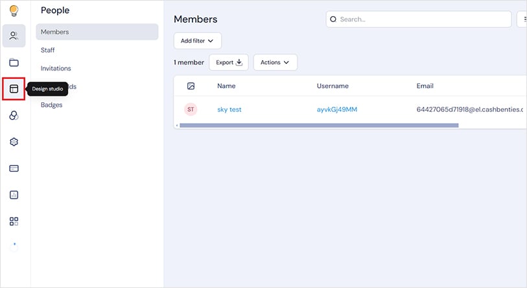Open the analytics chart icon
The image size is (527, 288).
pos(14,195)
